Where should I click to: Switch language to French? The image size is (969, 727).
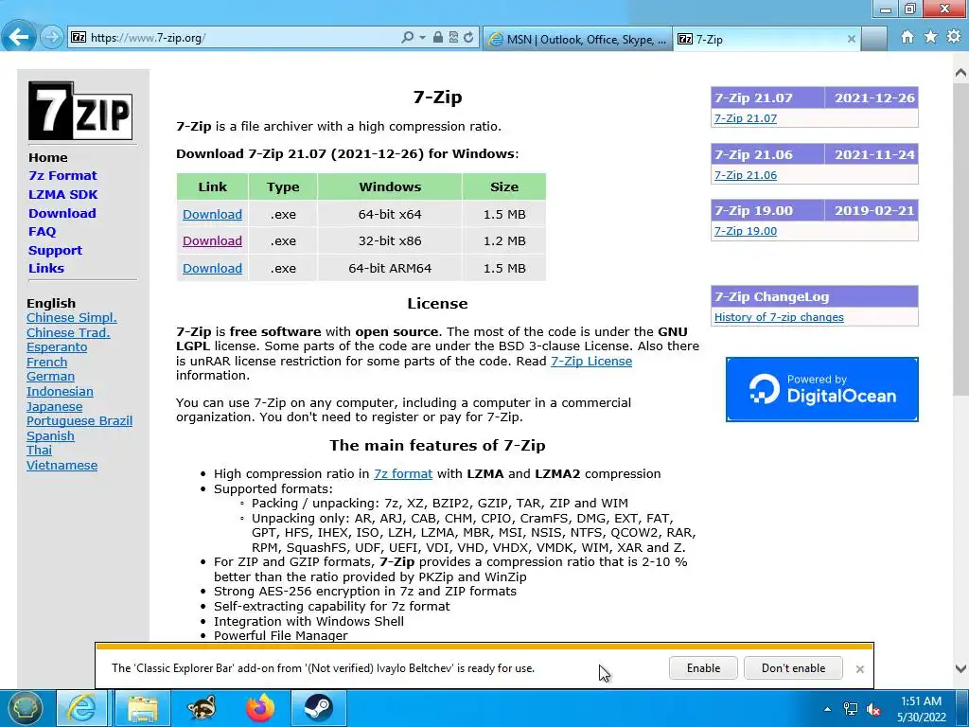[47, 363]
